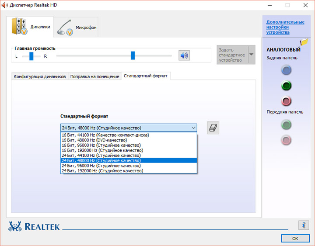Click the Задняя панель label
This screenshot has height=246, width=315.
282,58
